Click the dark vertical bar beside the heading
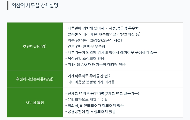 [8, 5]
